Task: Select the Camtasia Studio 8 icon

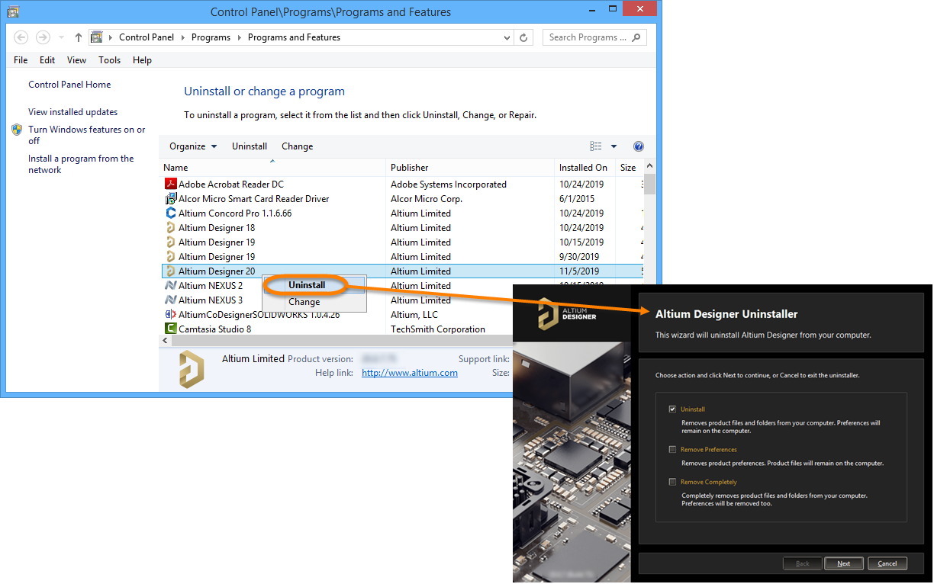Action: (x=170, y=329)
